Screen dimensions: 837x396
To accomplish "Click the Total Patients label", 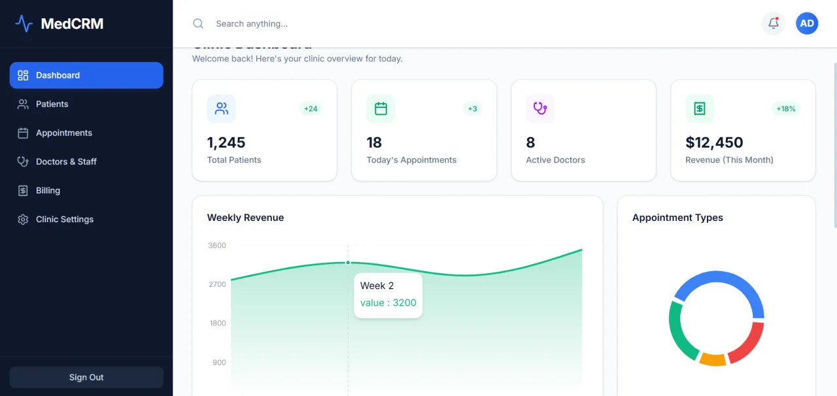I will click(234, 159).
